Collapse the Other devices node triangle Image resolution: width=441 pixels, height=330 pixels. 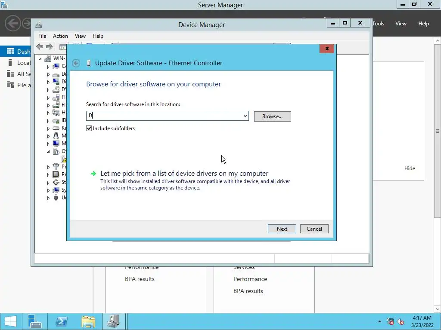48,152
